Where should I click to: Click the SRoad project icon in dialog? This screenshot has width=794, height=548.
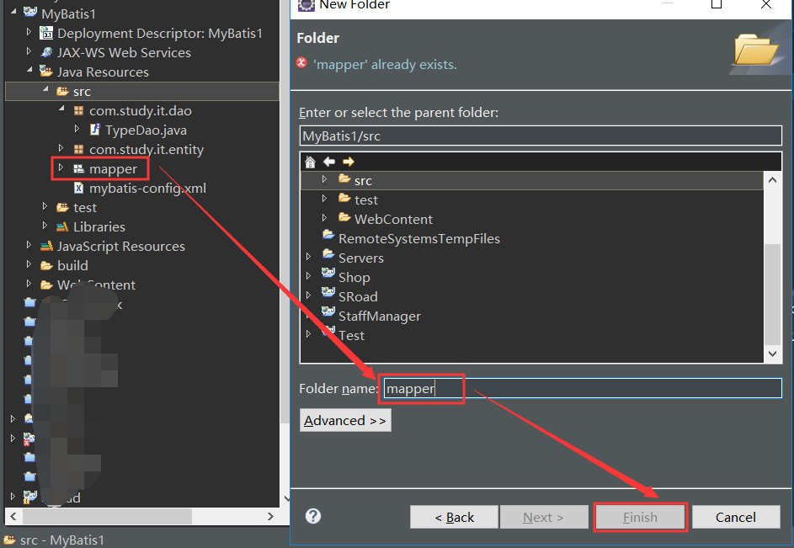click(x=328, y=293)
